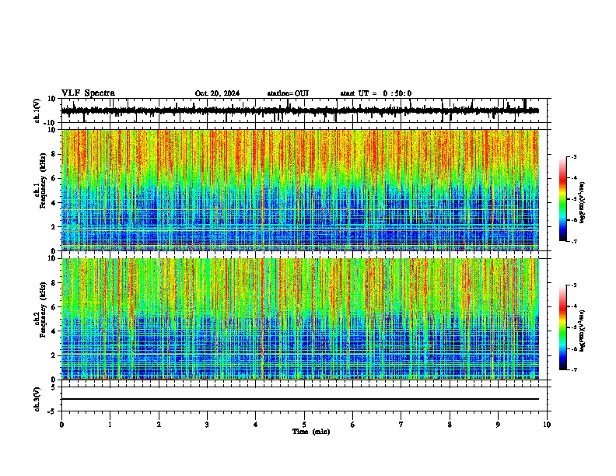Image resolution: width=616 pixels, height=476 pixels.
Task: Click time axis tick label "9"
Action: point(498,425)
